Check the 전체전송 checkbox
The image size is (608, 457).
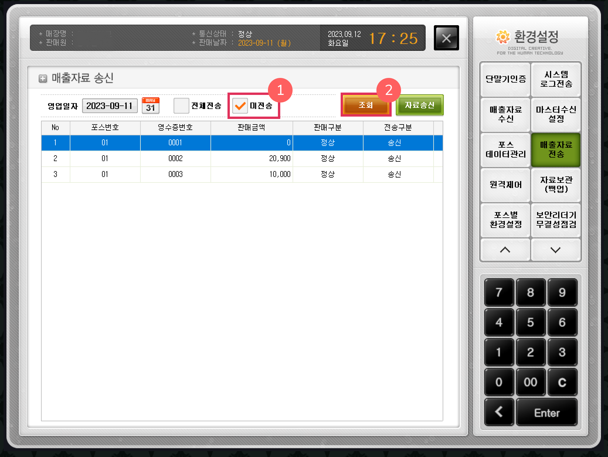(x=181, y=105)
